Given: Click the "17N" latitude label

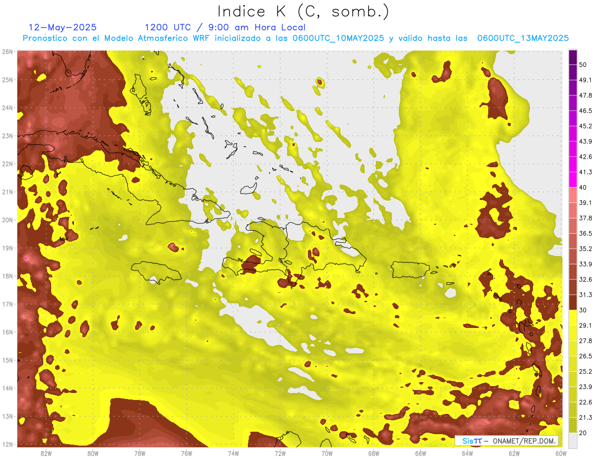Looking at the screenshot, I should (x=7, y=304).
